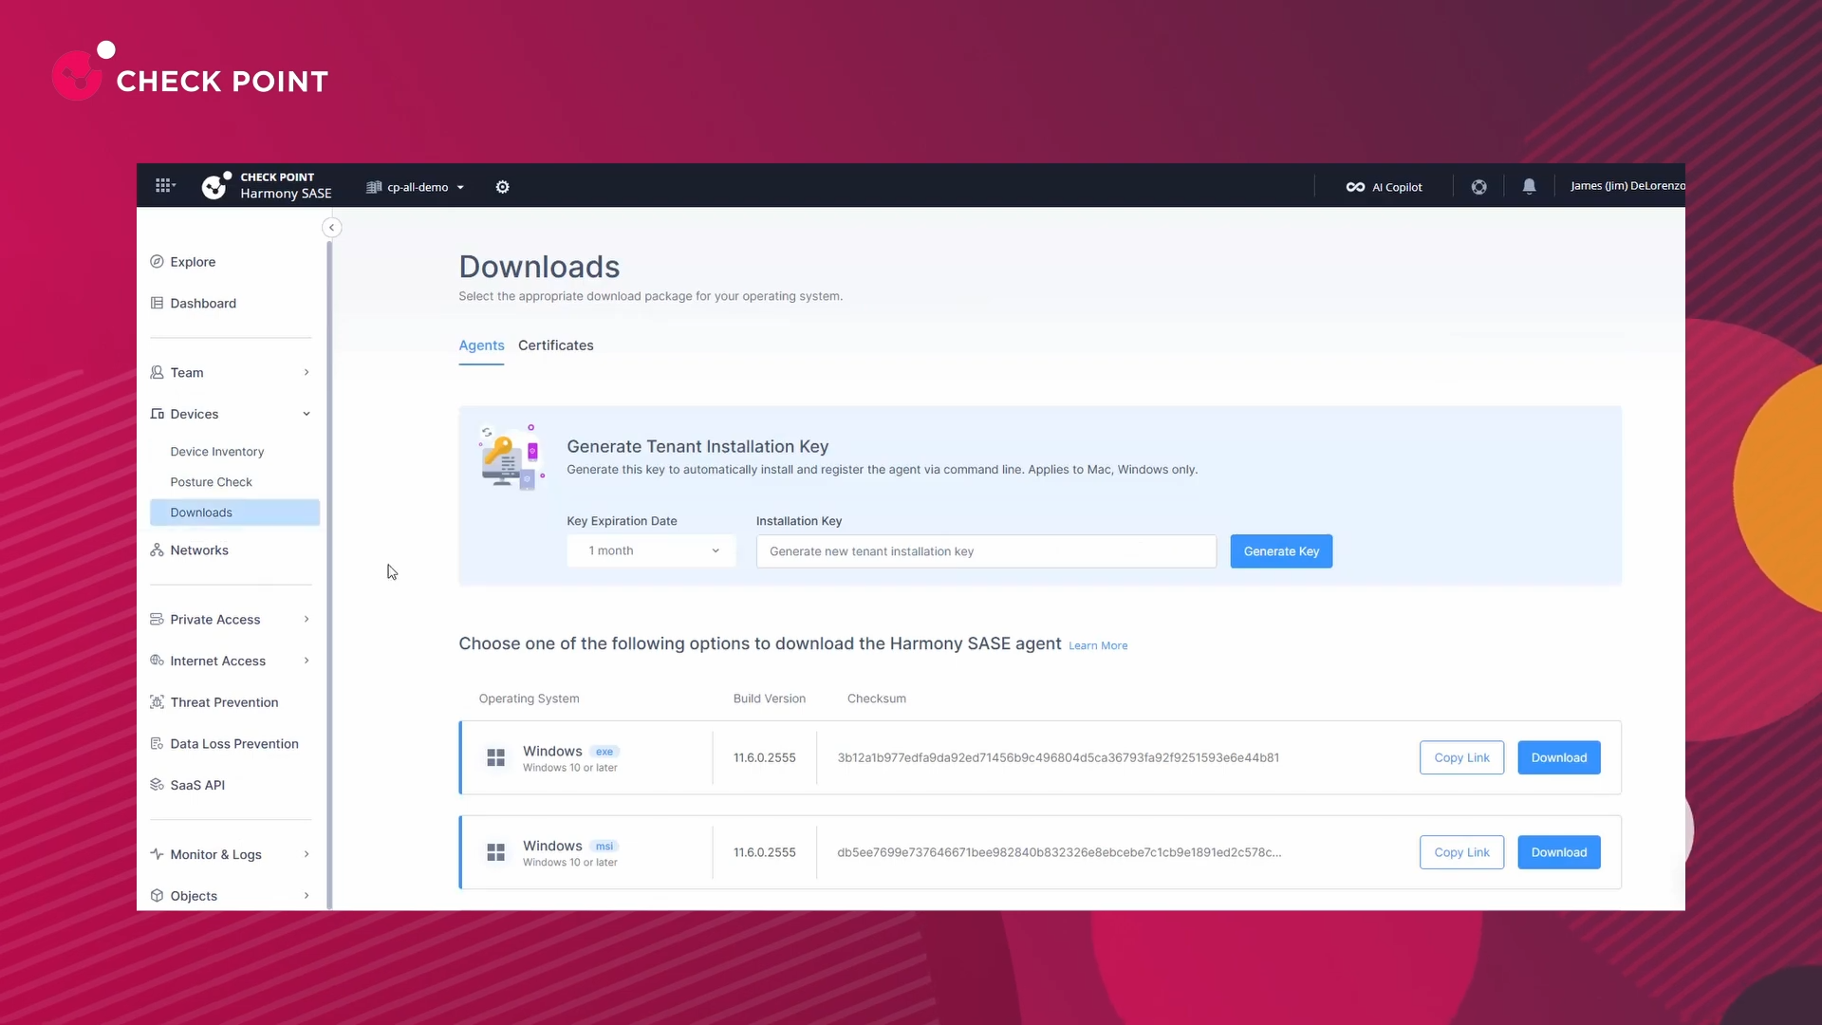The height and width of the screenshot is (1025, 1822).
Task: Click the Windows logo in the exe row
Action: [x=495, y=757]
